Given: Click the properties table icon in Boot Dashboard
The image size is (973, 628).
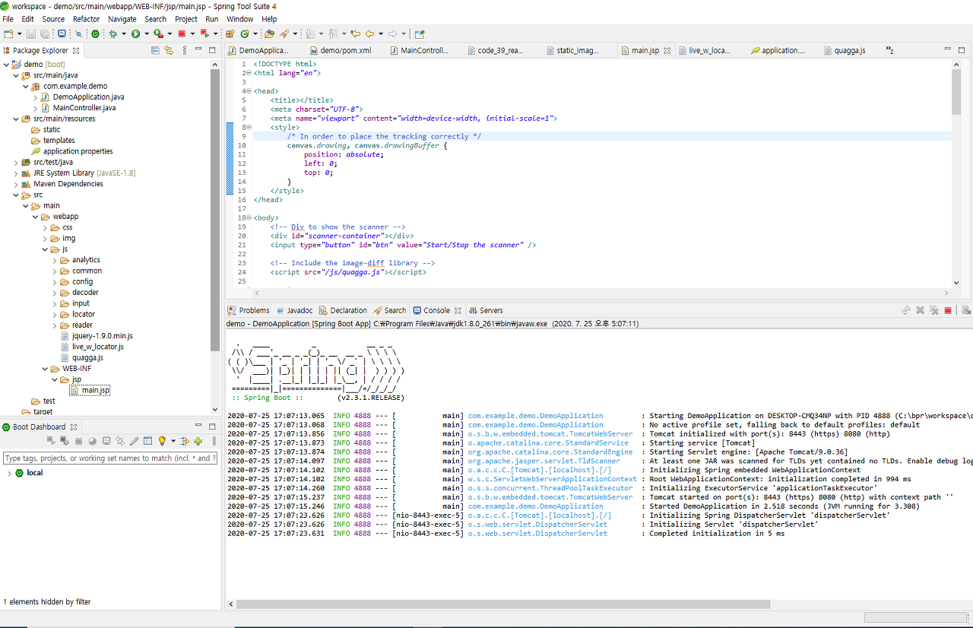Looking at the screenshot, I should pyautogui.click(x=147, y=441).
